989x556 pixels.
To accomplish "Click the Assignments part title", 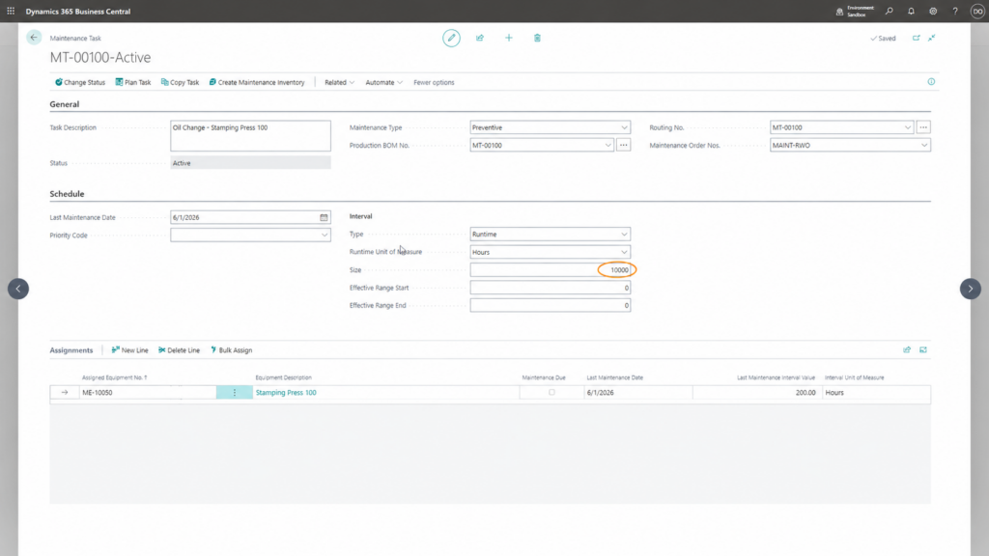I will pyautogui.click(x=71, y=349).
